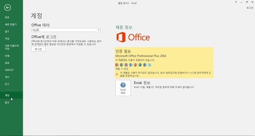Click the 인증 필요 heading
This screenshot has height=136, width=255.
click(123, 51)
